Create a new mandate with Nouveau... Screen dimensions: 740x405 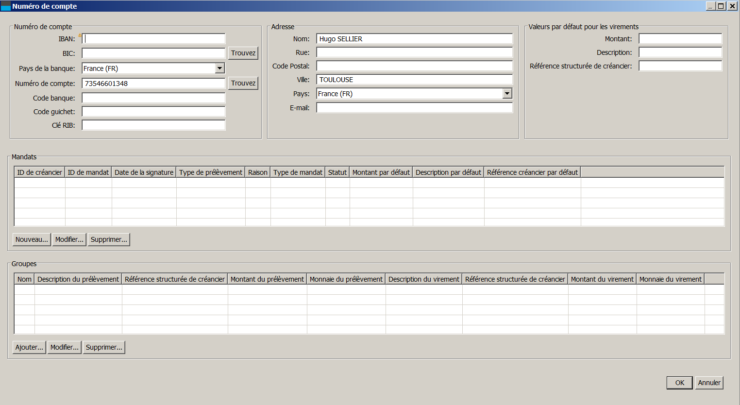click(x=32, y=239)
